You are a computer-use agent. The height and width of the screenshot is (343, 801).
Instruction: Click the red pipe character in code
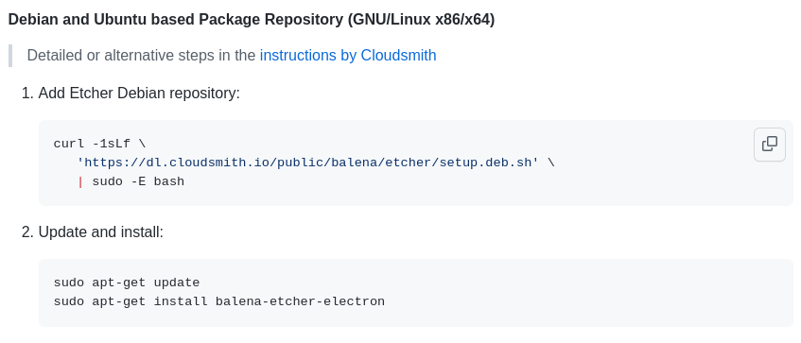click(80, 181)
